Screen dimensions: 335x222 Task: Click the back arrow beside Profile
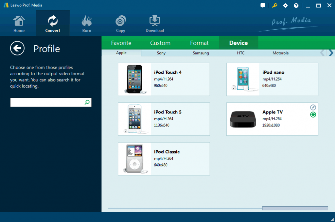17,49
